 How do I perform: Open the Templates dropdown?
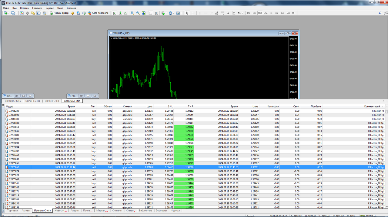pyautogui.click(x=179, y=13)
